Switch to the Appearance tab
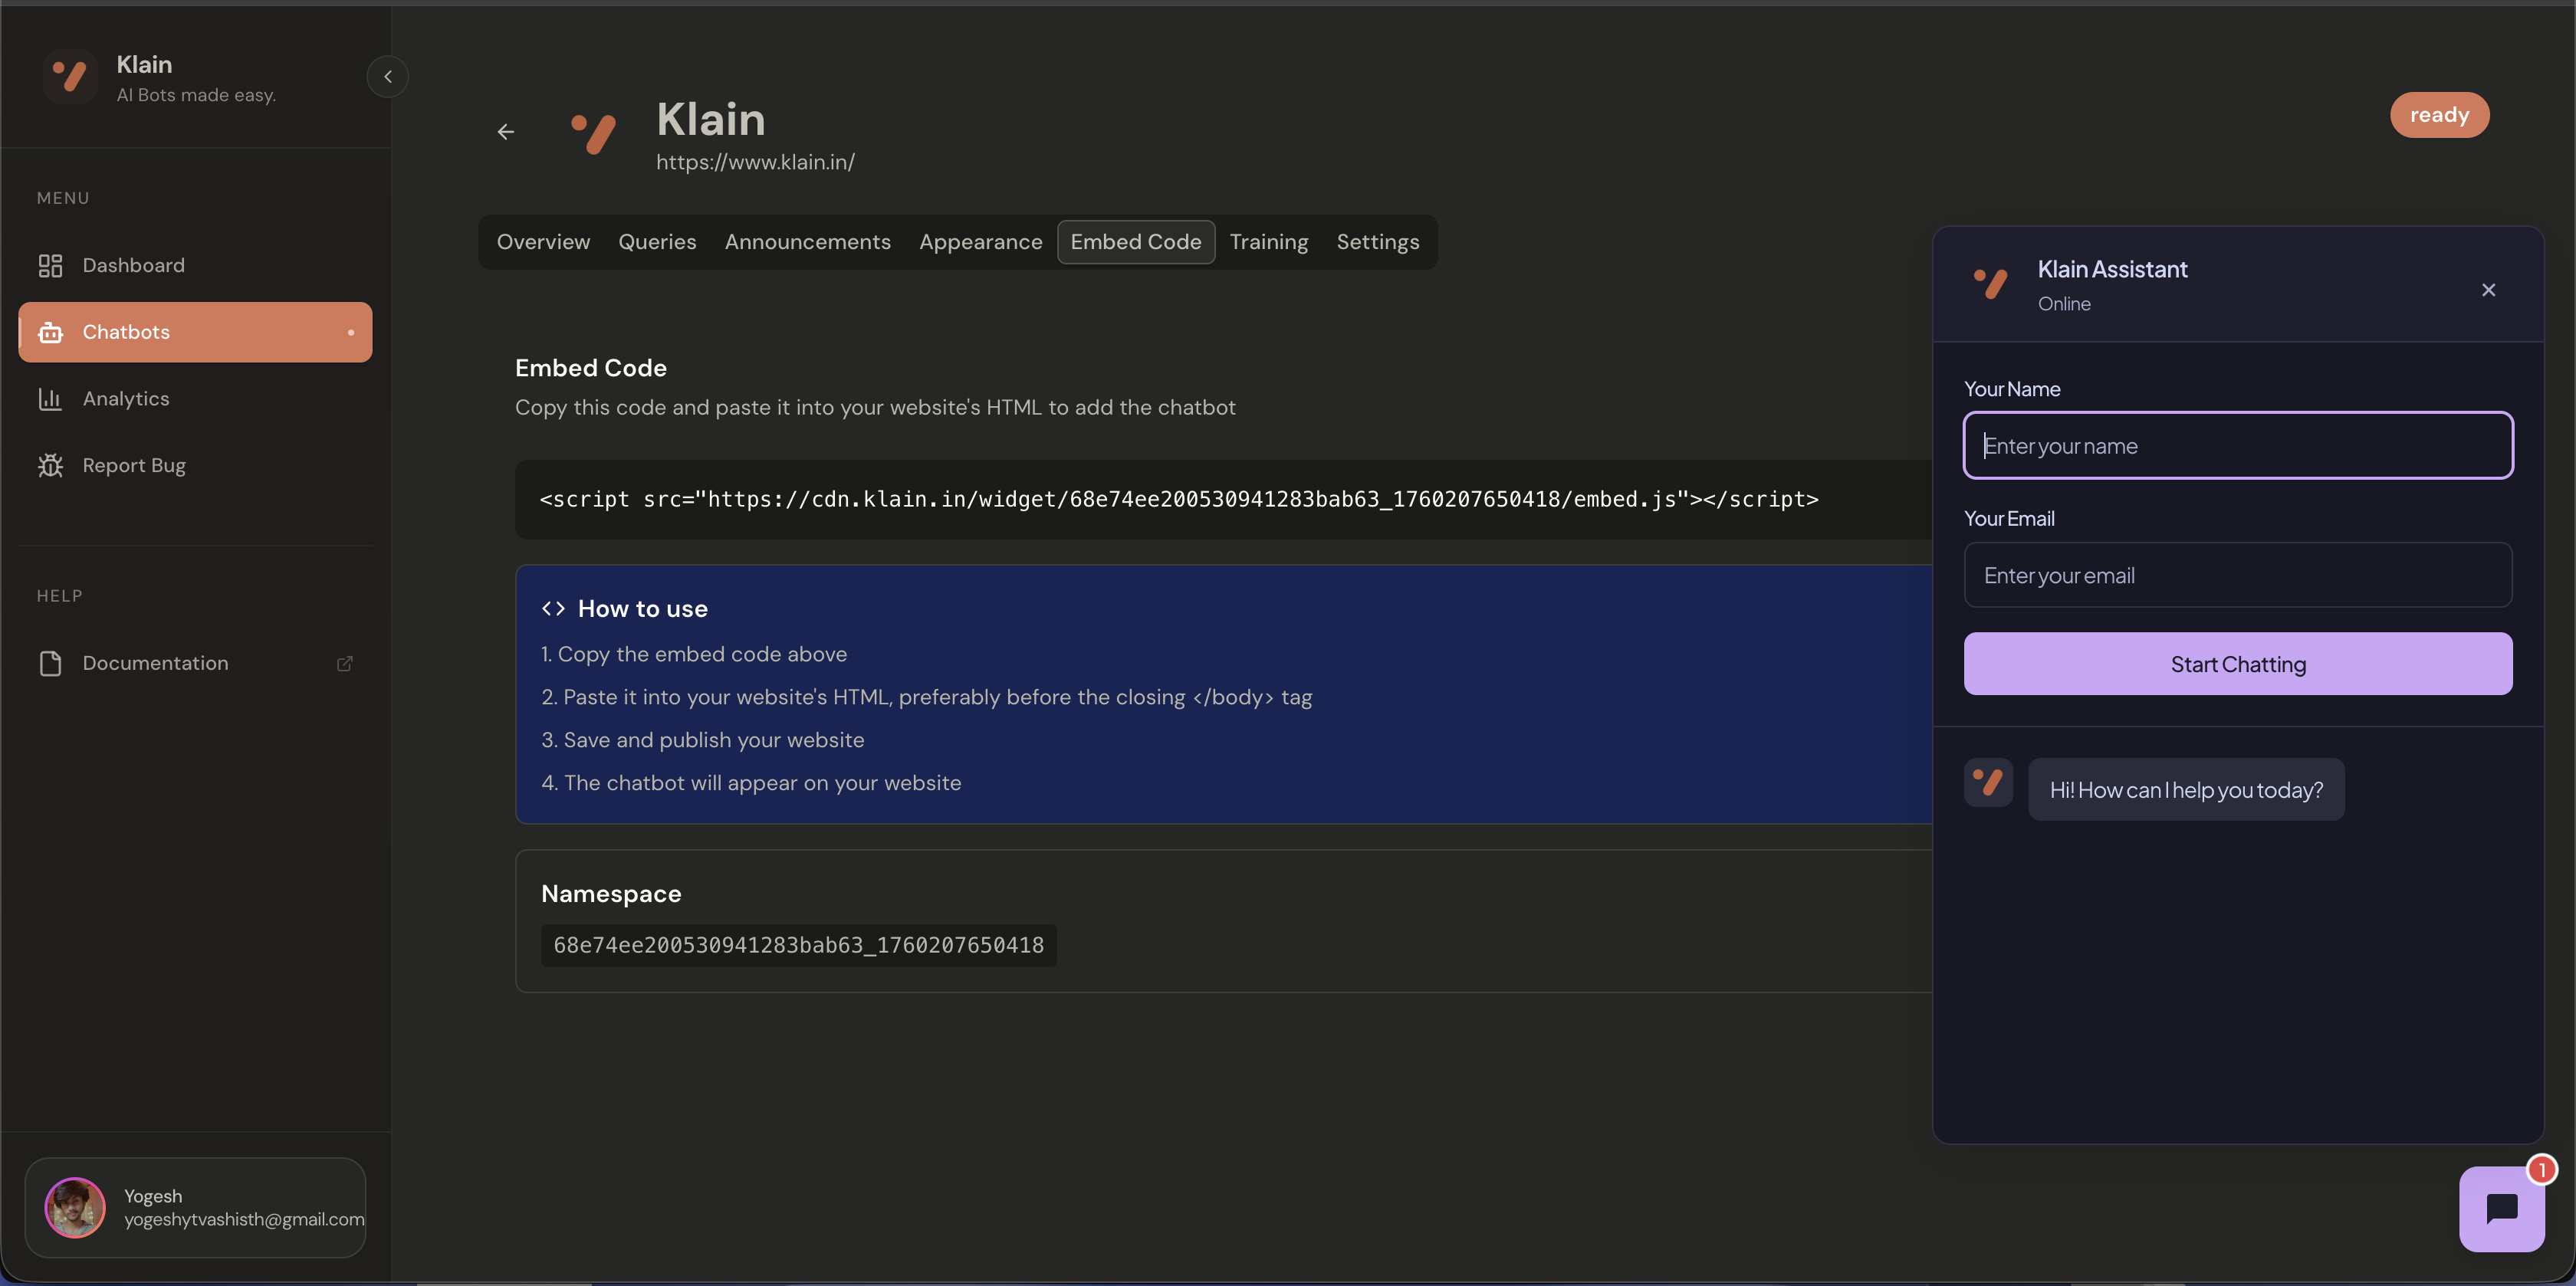2576x1286 pixels. pos(981,241)
